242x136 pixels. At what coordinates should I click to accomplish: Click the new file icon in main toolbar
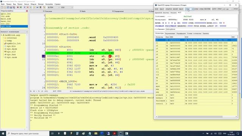pyautogui.click(x=2, y=8)
